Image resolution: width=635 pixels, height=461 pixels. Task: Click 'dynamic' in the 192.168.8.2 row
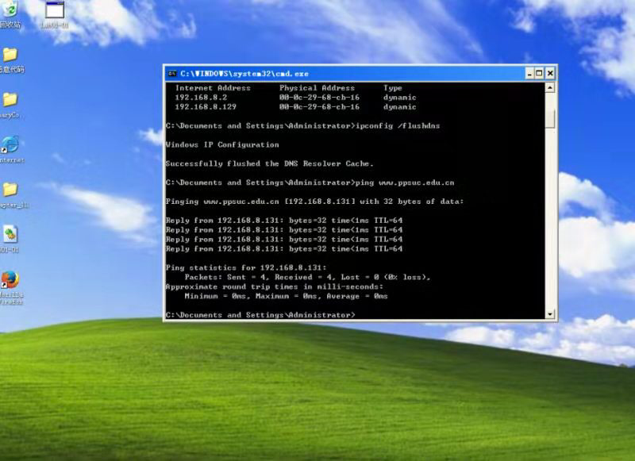click(x=400, y=97)
